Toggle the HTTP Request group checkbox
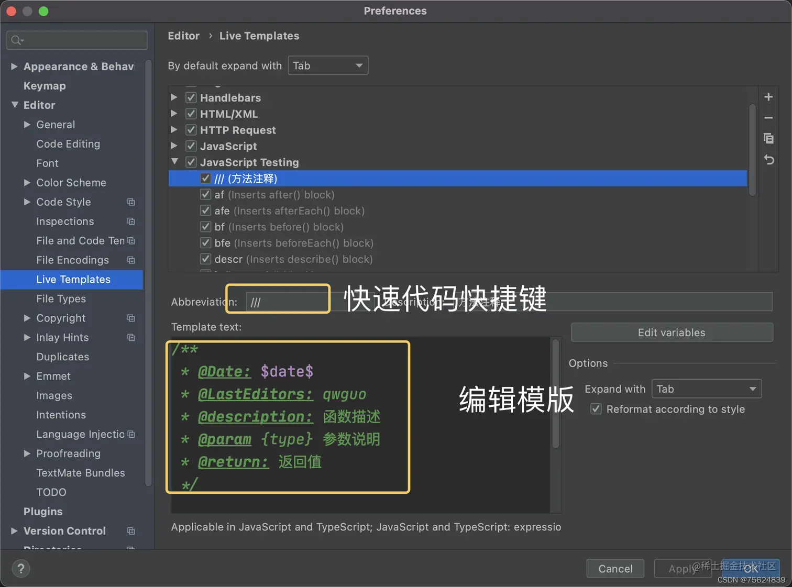Screen dimensions: 792x587 tap(191, 130)
